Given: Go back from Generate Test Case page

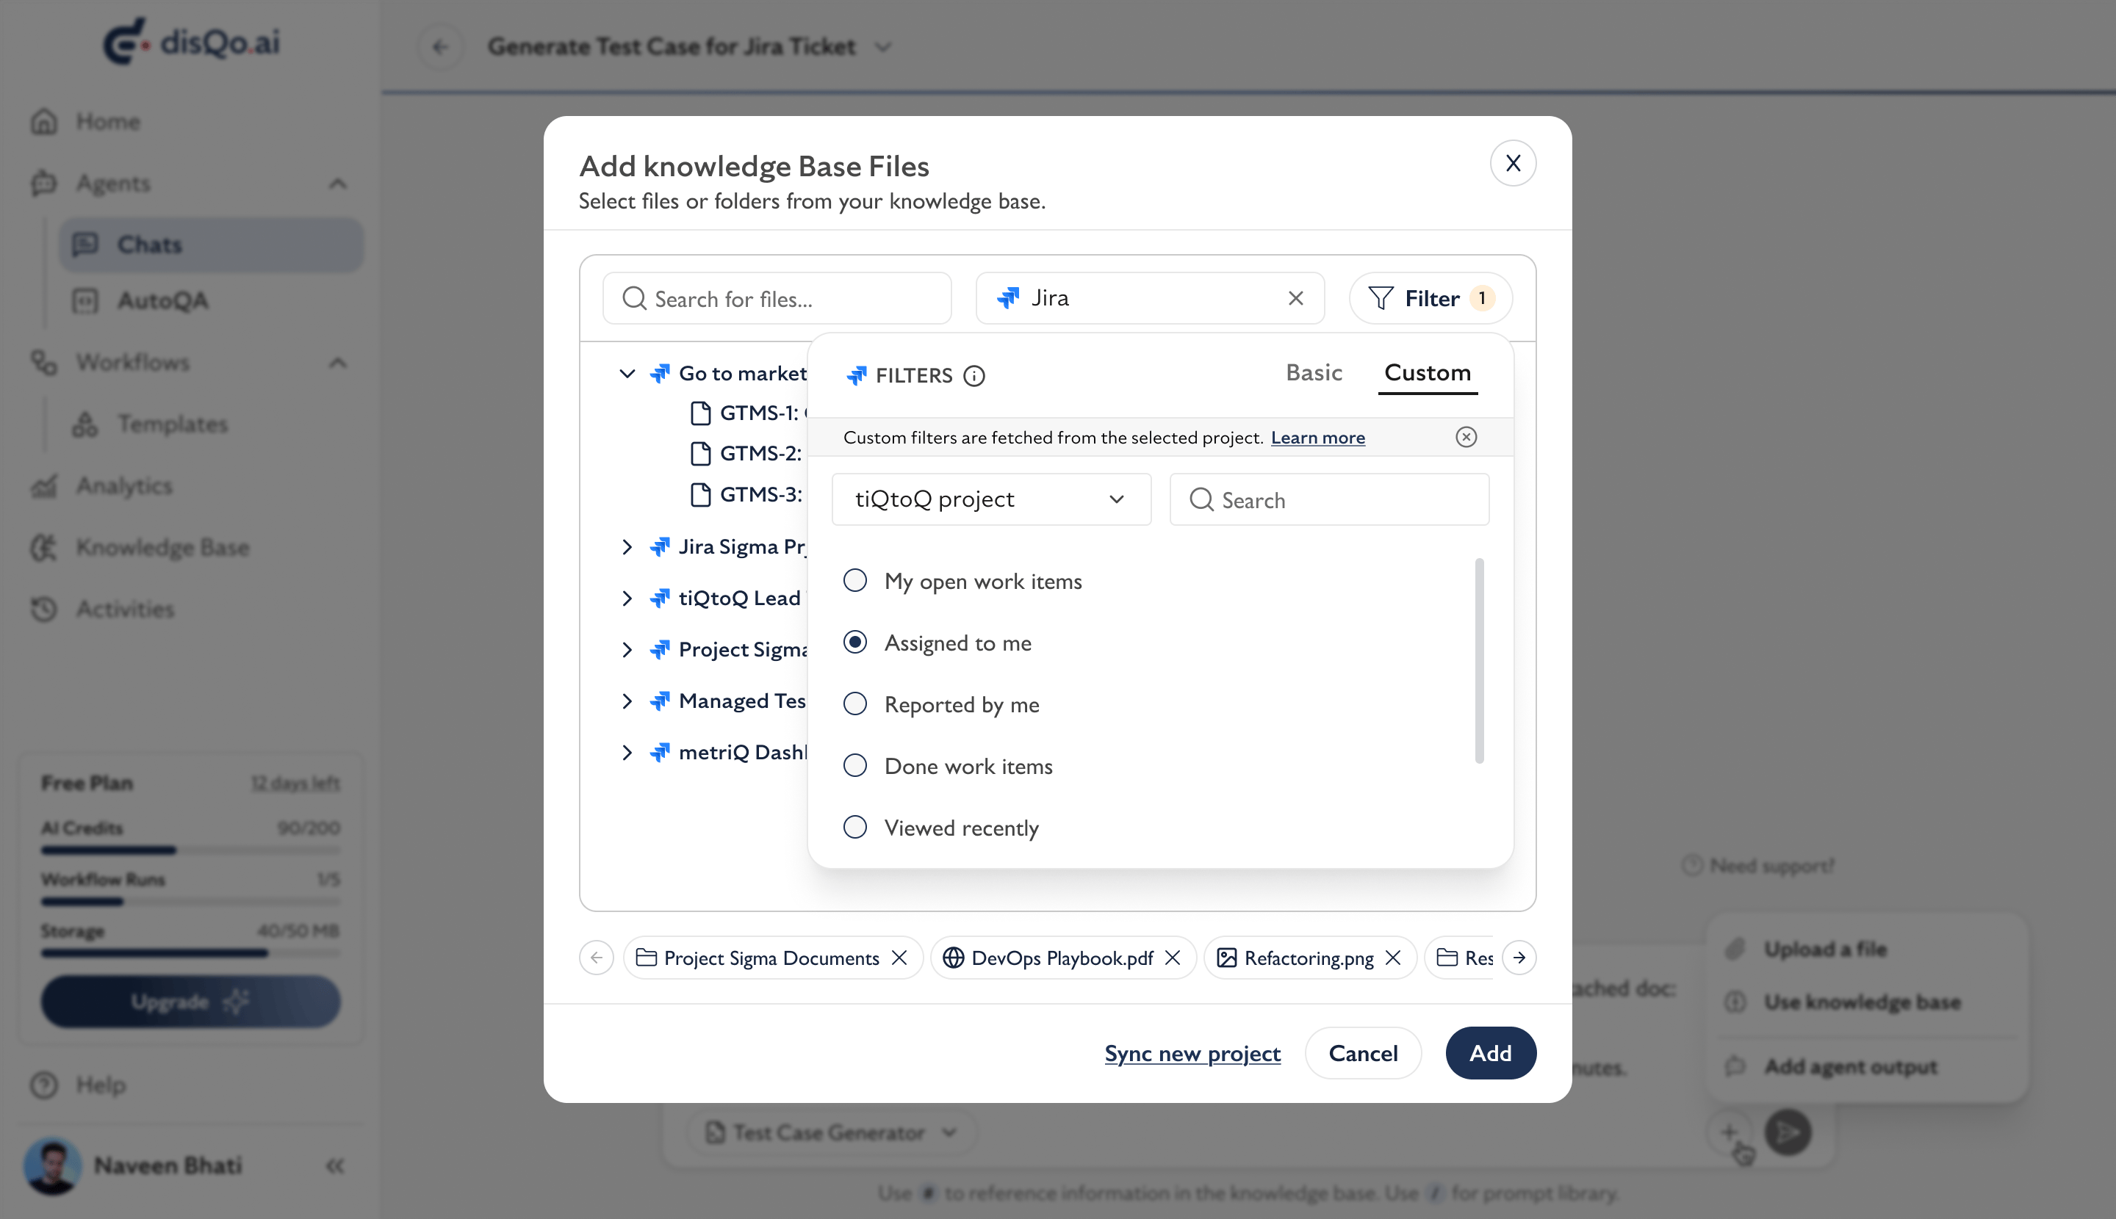Looking at the screenshot, I should [x=441, y=47].
